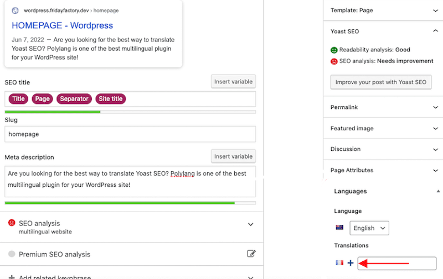Click the Translations label
This screenshot has height=279, width=443.
pyautogui.click(x=351, y=245)
